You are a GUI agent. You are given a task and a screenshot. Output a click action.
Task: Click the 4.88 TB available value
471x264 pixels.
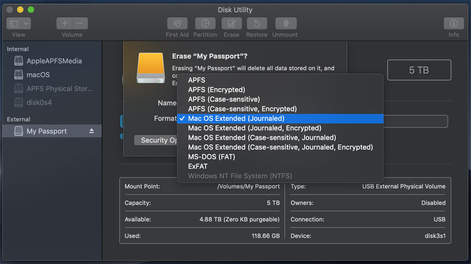[239, 219]
